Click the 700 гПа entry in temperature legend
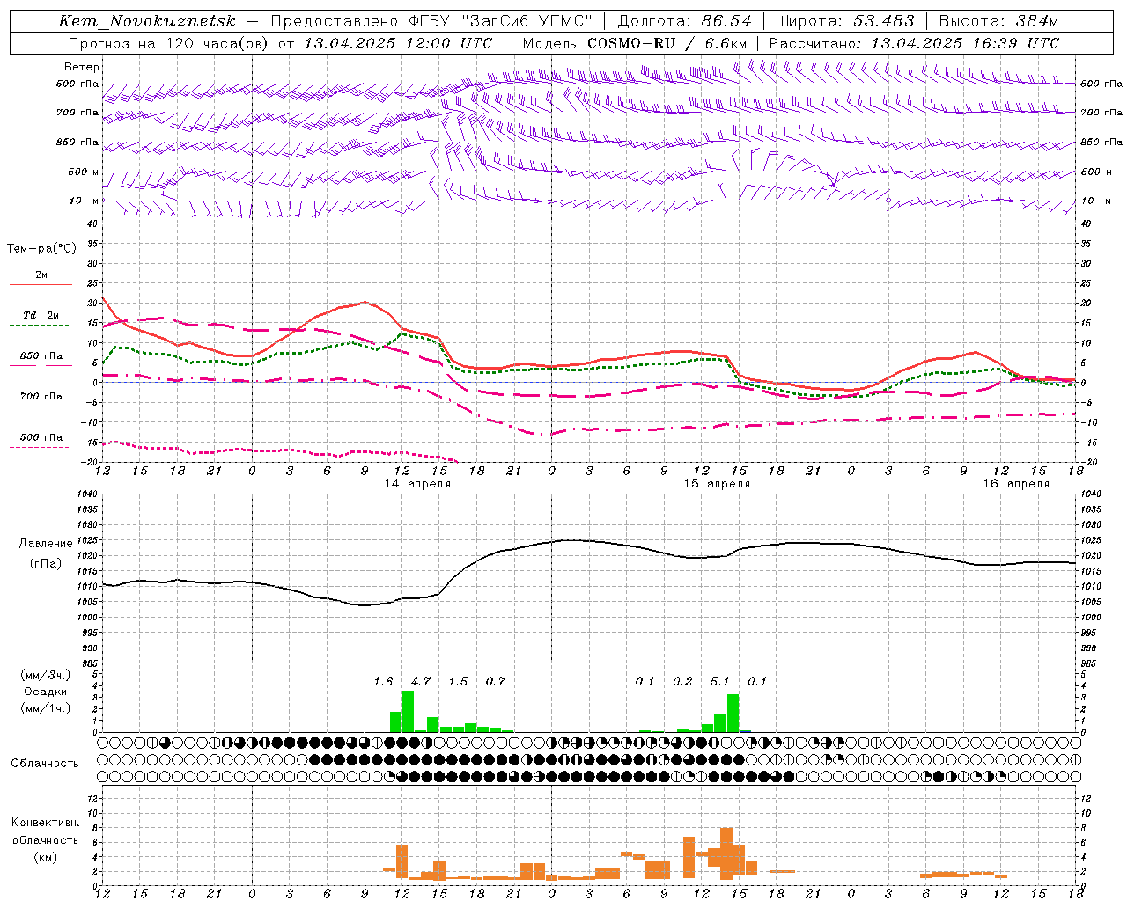The width and height of the screenshot is (1127, 901). tap(41, 397)
